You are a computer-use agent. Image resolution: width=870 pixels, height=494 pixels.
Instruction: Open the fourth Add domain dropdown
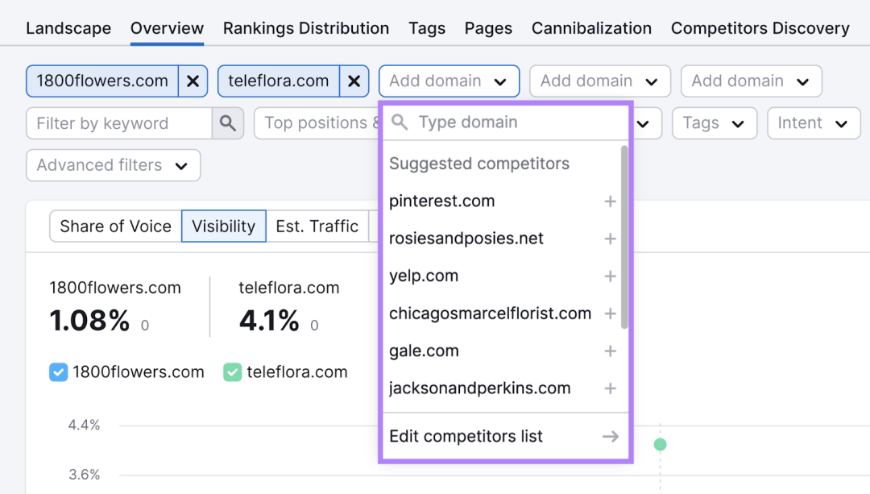(600, 81)
